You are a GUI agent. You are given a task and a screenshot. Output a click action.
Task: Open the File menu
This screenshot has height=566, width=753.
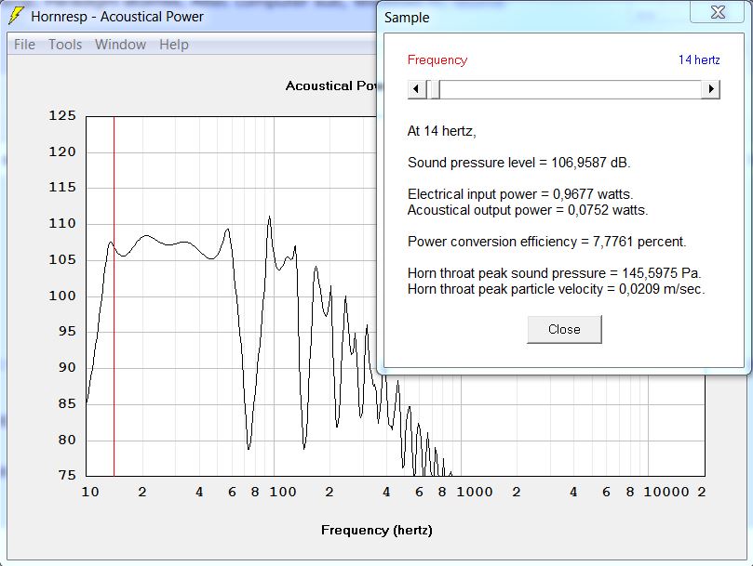tap(24, 45)
